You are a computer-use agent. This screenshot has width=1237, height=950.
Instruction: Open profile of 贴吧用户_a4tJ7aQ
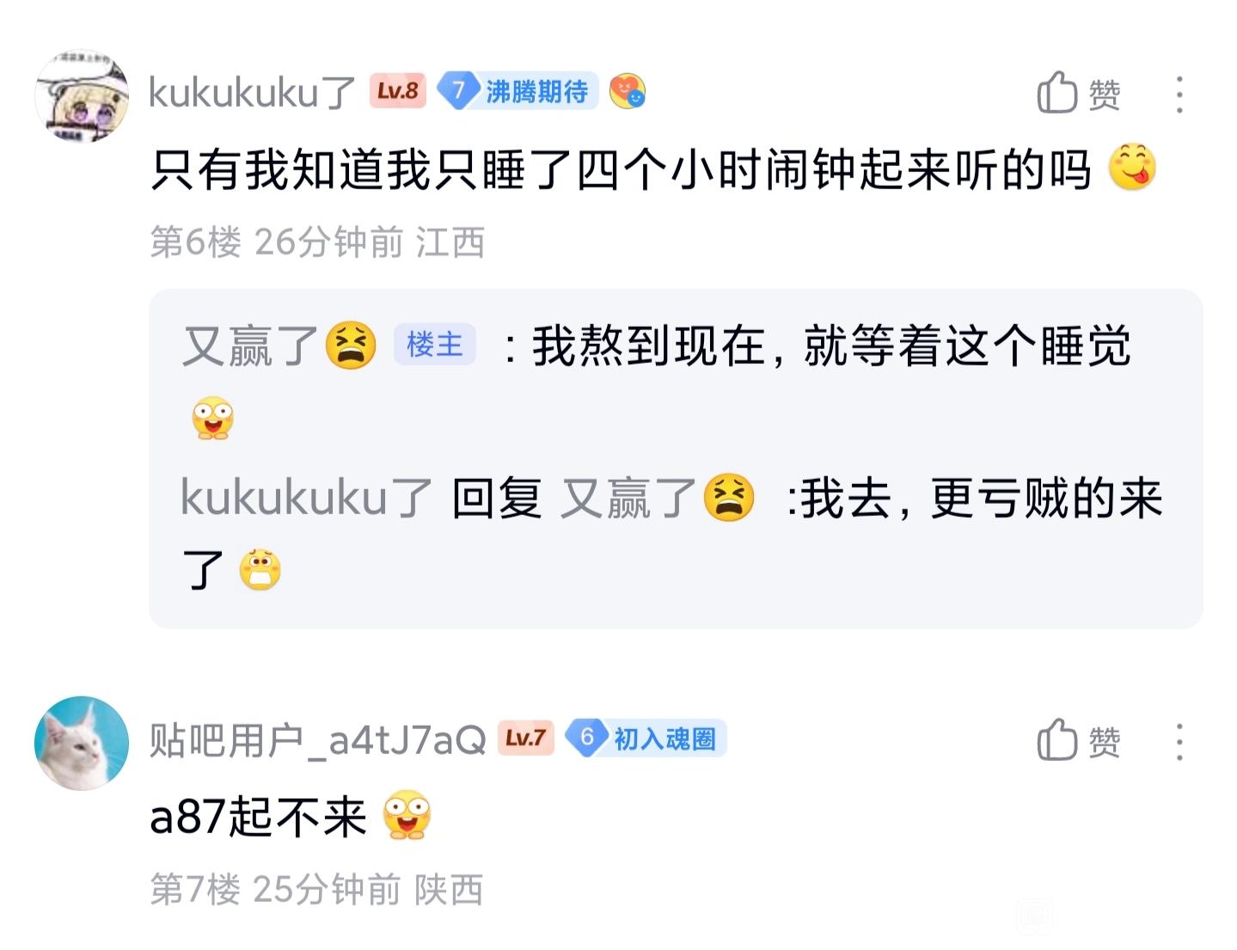pos(317,739)
